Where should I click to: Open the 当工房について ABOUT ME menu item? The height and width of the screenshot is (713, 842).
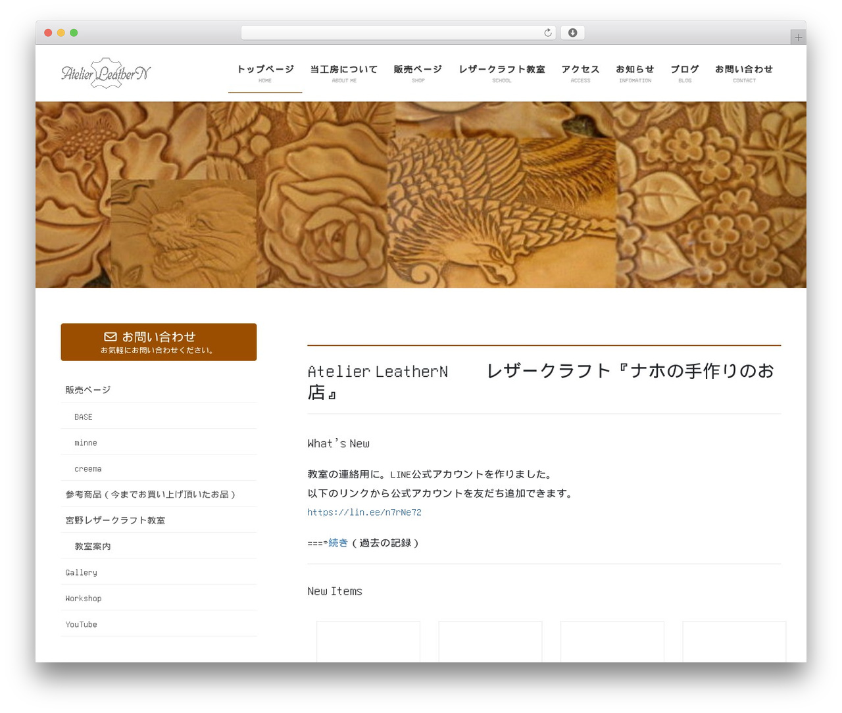[x=344, y=73]
